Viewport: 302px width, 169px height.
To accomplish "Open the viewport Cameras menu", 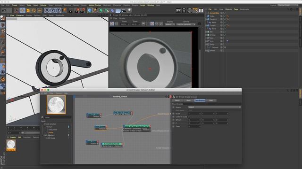I will [20, 15].
